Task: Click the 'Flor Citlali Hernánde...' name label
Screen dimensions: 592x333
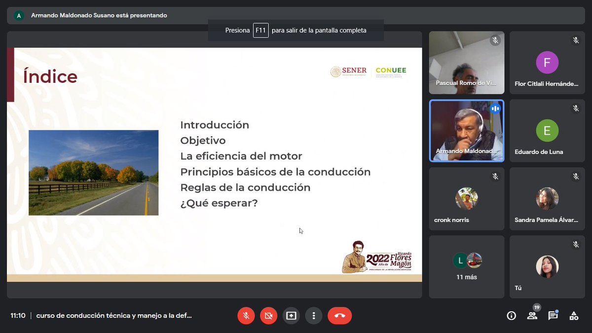Action: (547, 84)
